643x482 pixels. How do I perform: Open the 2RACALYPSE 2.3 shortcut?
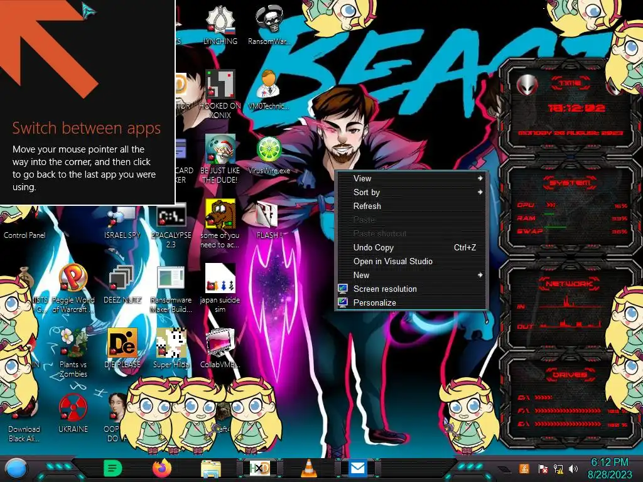[x=171, y=225]
